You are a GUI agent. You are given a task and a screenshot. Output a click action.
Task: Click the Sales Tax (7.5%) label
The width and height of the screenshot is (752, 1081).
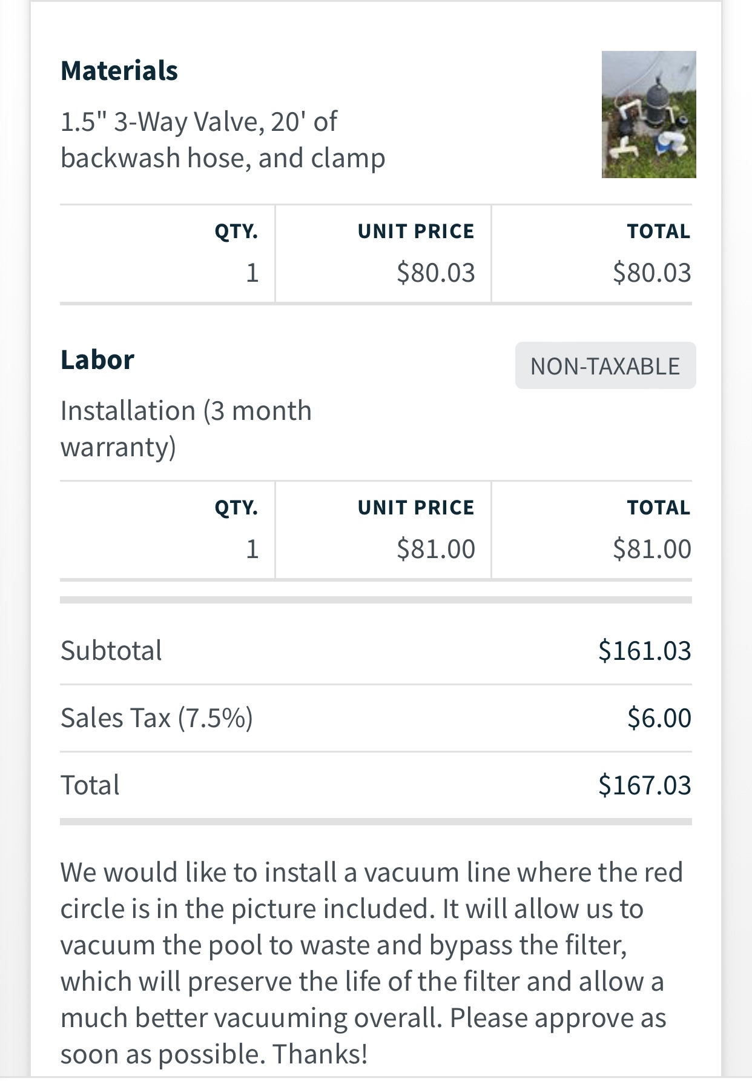pos(157,718)
